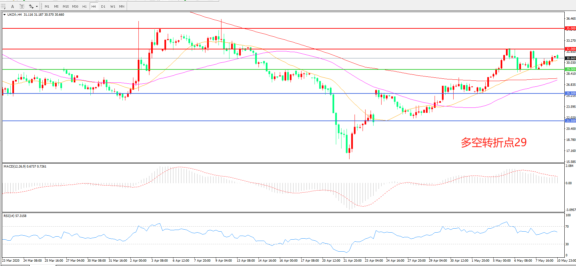The image size is (576, 266).
Task: Select the M30 timeframe
Action: point(75,6)
